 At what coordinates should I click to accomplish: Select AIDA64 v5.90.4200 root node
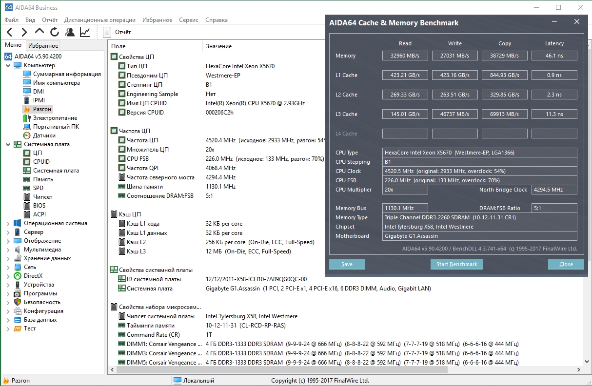pyautogui.click(x=38, y=57)
